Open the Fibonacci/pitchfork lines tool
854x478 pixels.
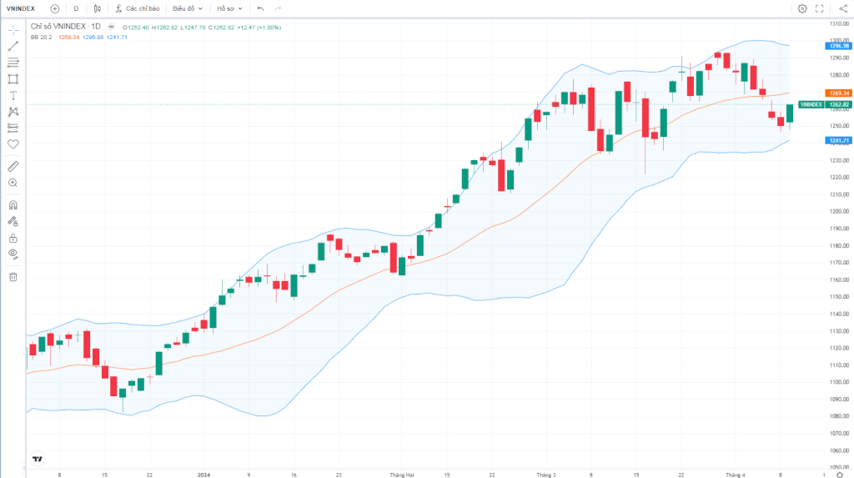tap(13, 63)
